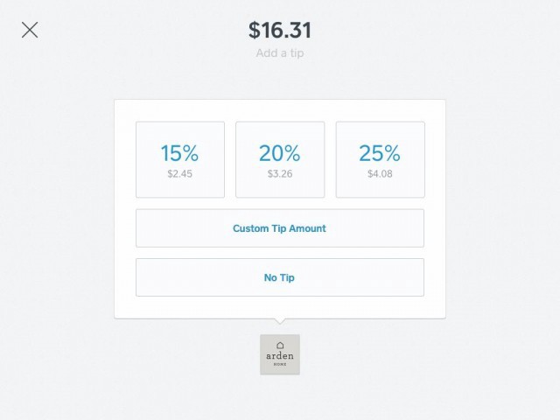
Task: Click the small HOME text in the logo
Action: point(280,365)
